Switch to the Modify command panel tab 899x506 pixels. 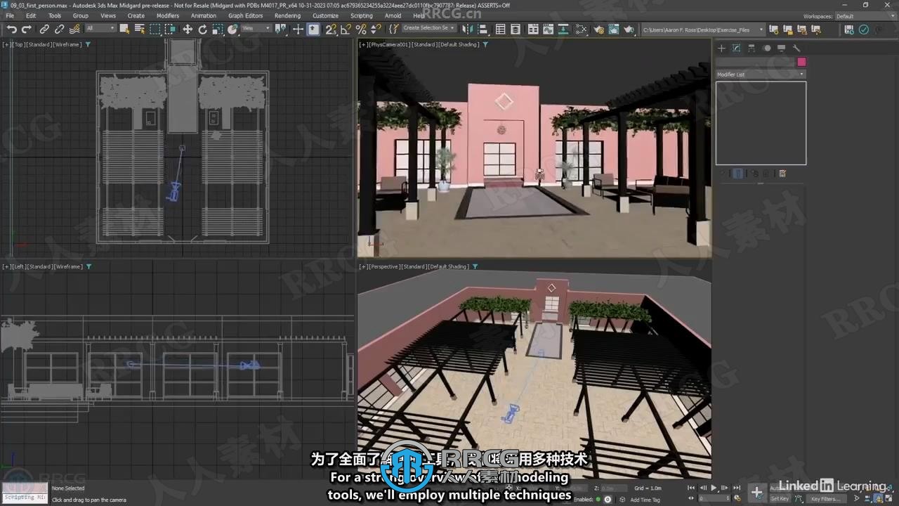click(x=736, y=48)
